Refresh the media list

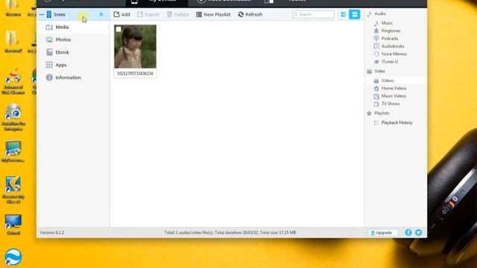250,14
